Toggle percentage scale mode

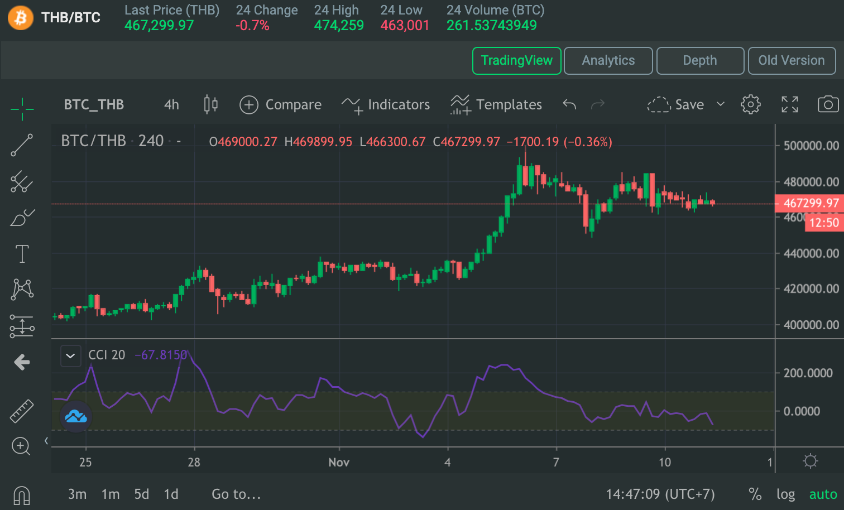(755, 494)
